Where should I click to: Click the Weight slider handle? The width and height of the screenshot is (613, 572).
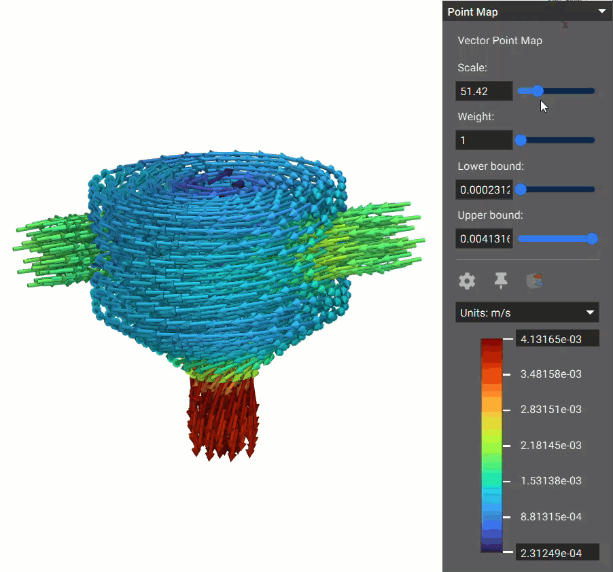(521, 141)
